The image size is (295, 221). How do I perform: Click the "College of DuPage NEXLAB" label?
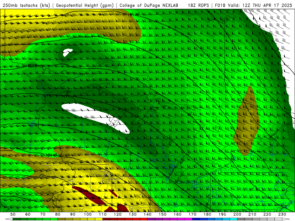(149, 5)
